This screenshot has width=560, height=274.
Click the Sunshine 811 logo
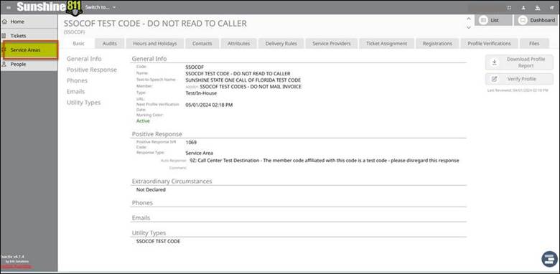click(x=50, y=7)
